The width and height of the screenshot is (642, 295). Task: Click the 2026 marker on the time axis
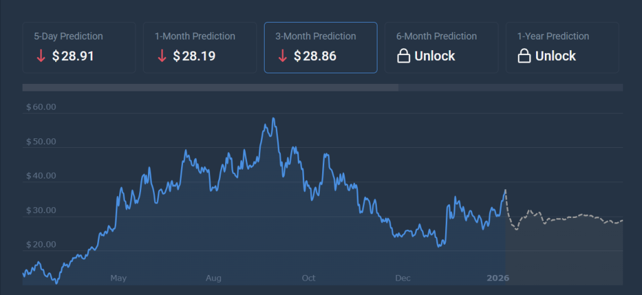tap(498, 277)
